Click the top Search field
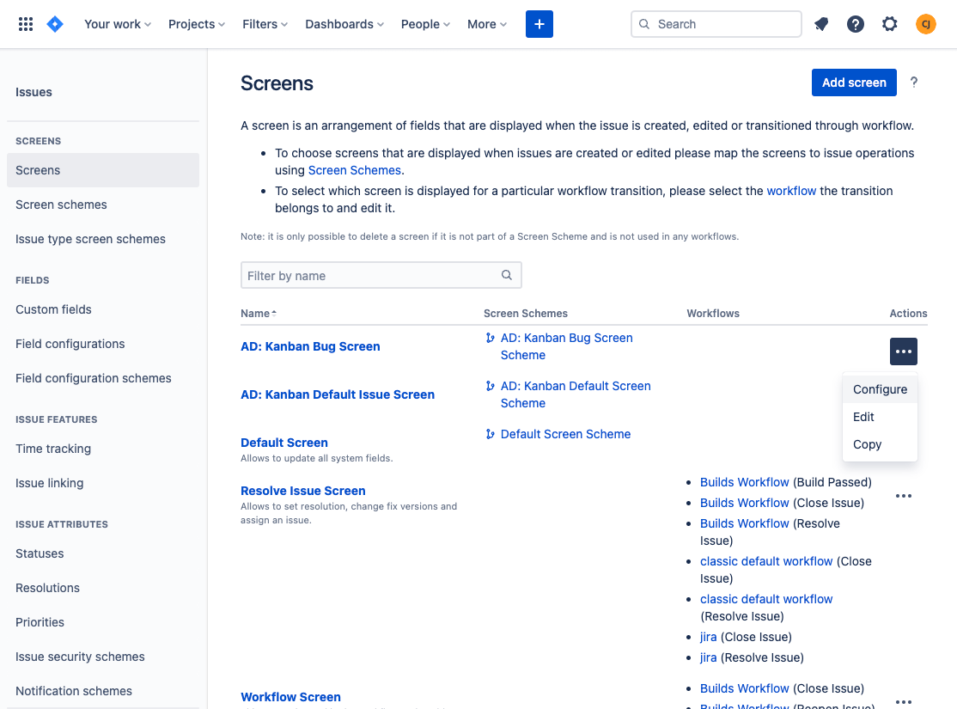 pyautogui.click(x=716, y=24)
